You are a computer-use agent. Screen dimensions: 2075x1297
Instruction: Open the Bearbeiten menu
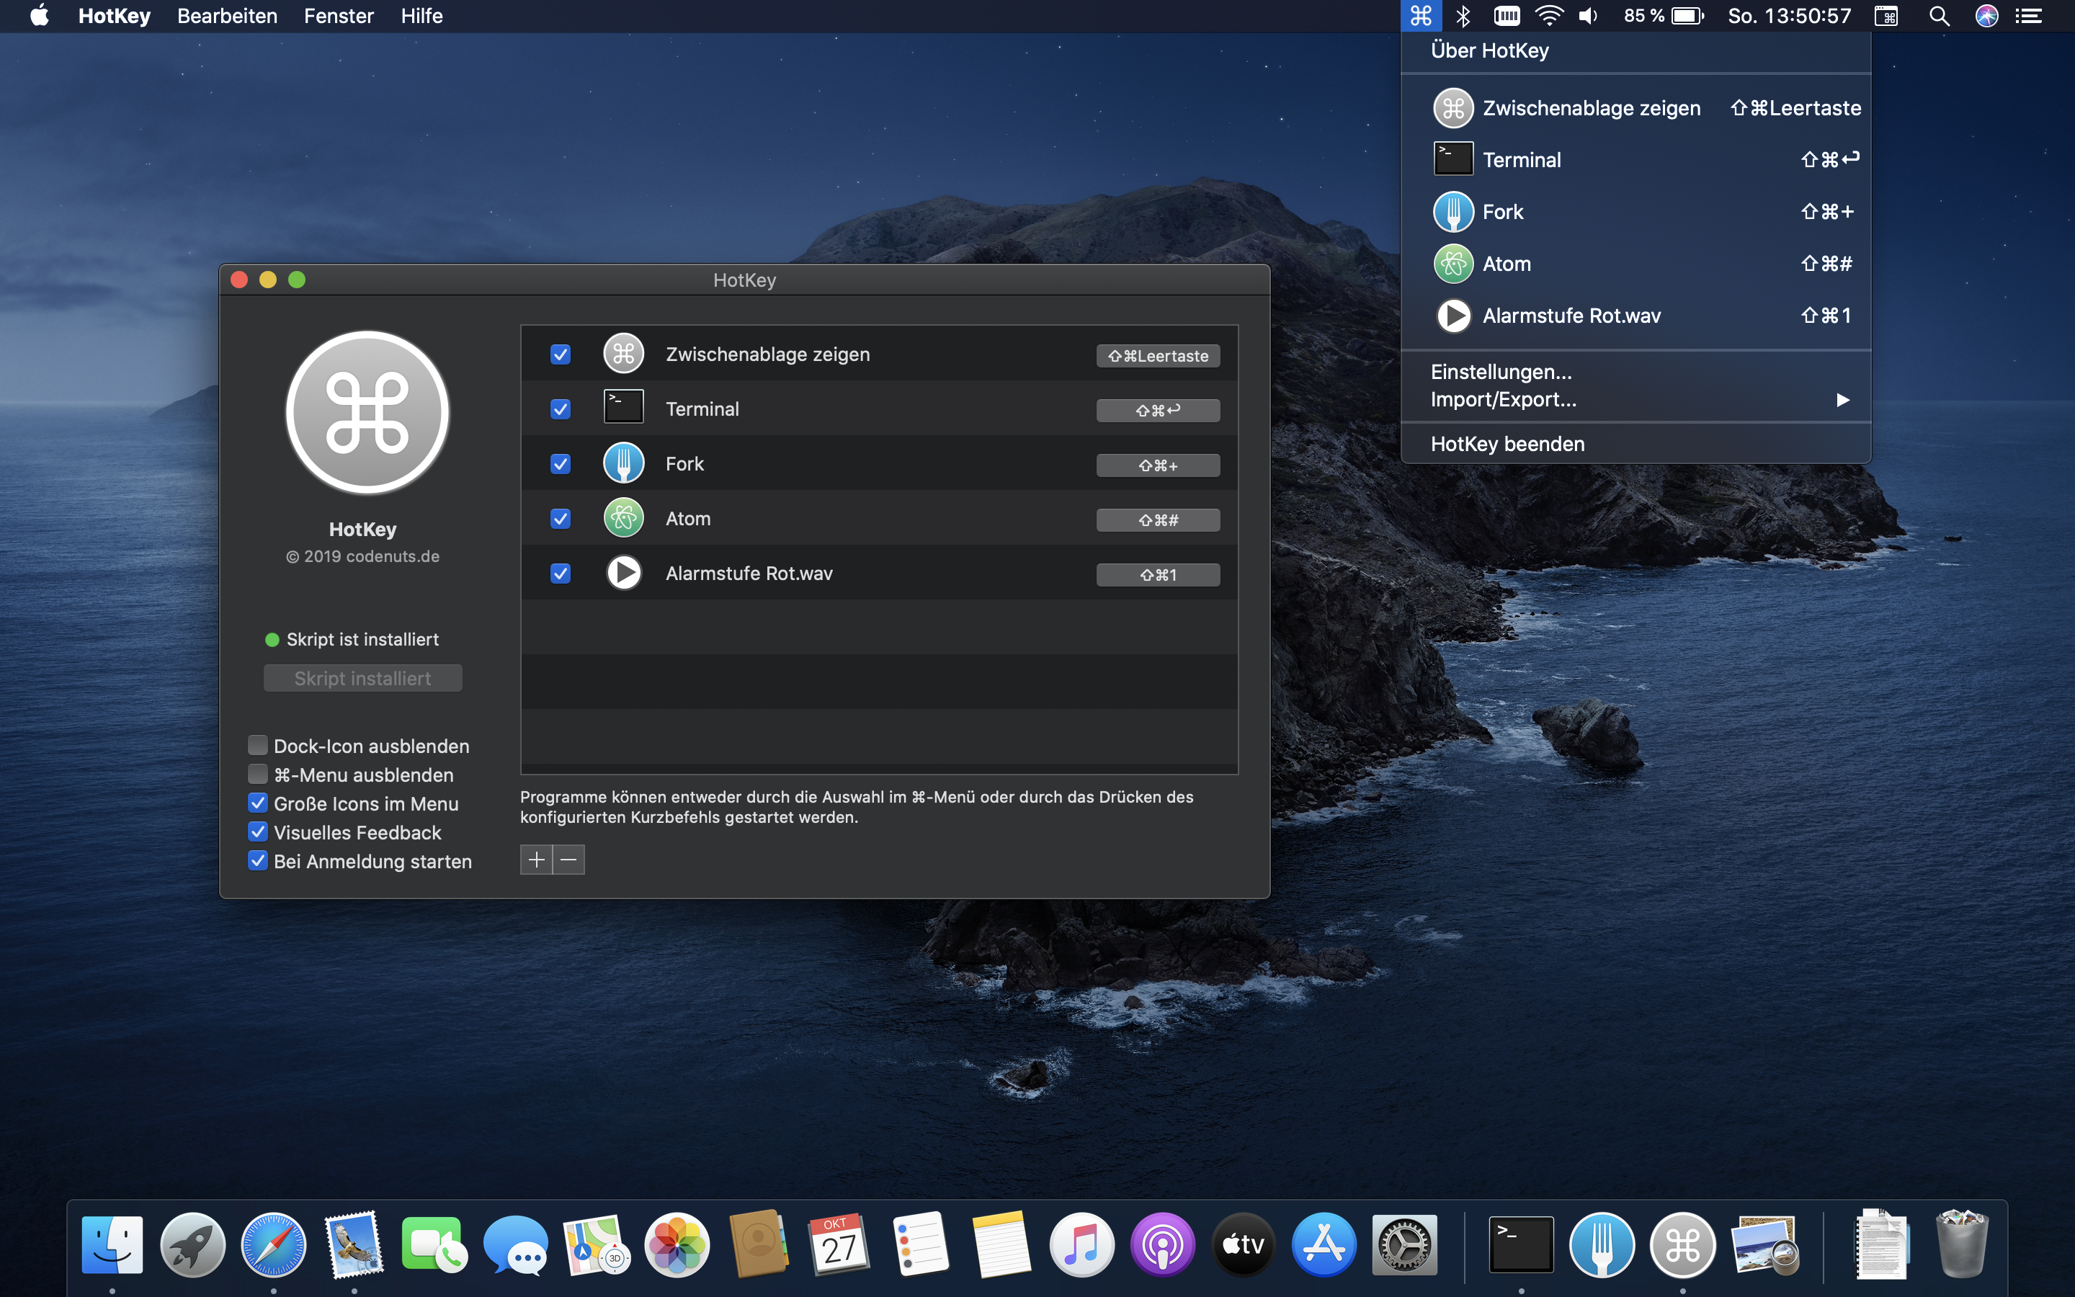[227, 15]
